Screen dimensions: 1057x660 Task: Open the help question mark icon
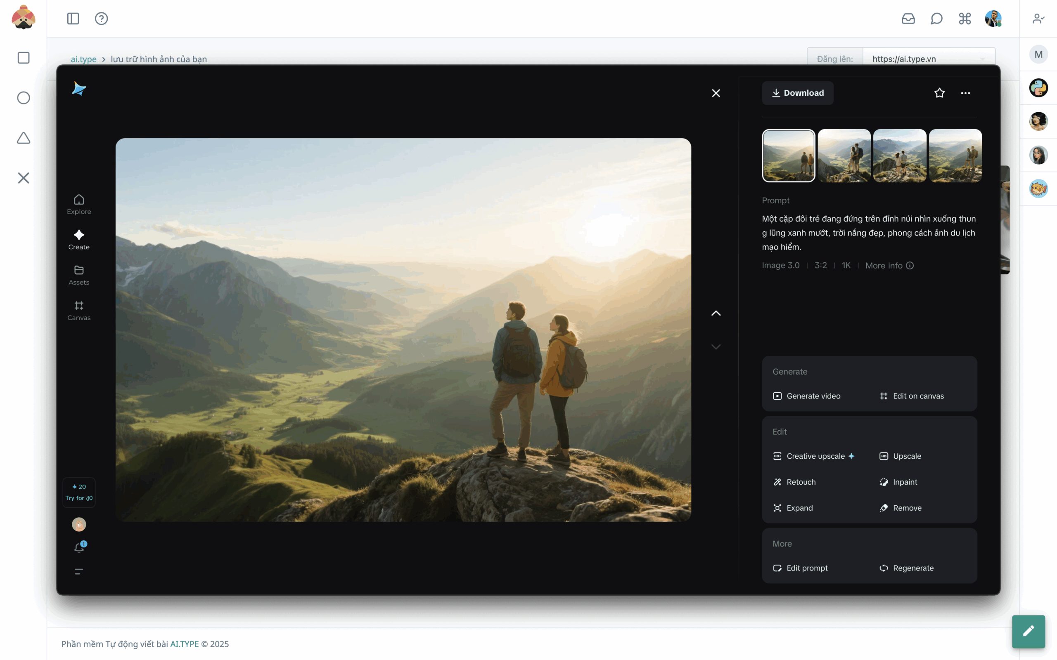pyautogui.click(x=101, y=19)
